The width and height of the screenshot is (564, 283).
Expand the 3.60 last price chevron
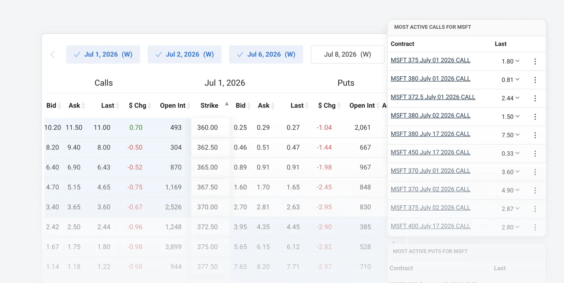517,172
